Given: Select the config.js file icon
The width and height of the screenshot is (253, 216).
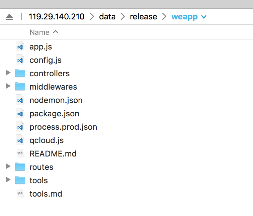Looking at the screenshot, I should [x=20, y=60].
